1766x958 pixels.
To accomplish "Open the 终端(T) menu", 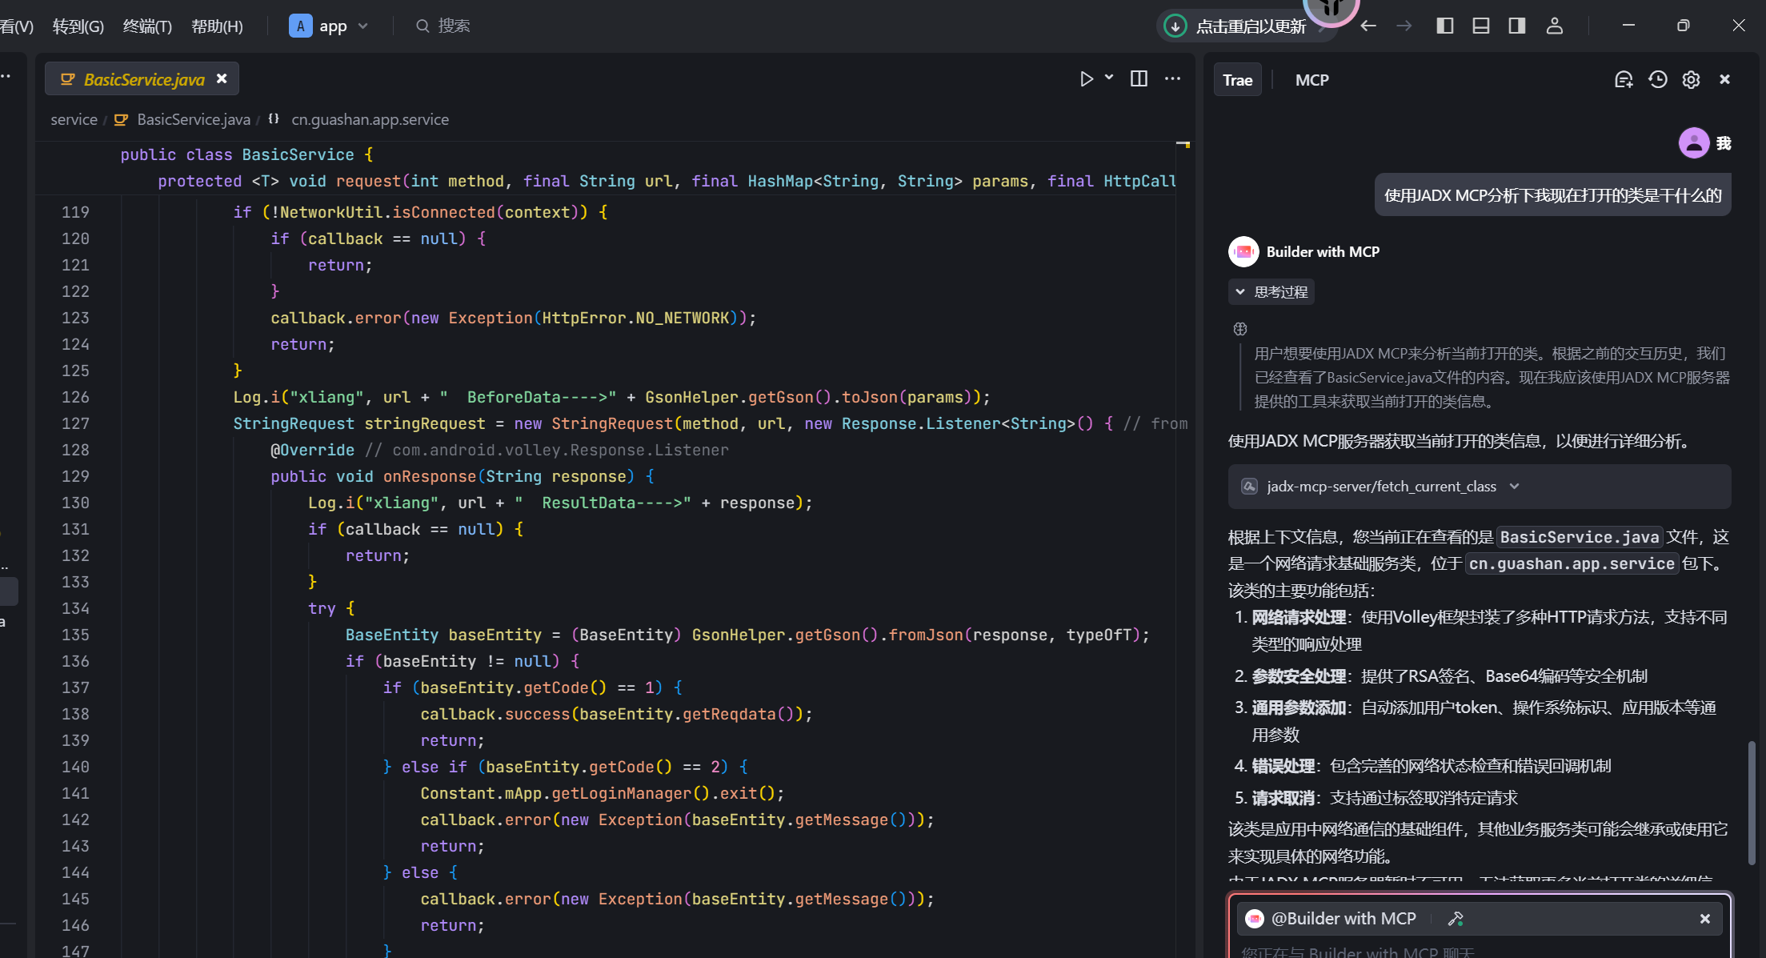I will pyautogui.click(x=147, y=26).
